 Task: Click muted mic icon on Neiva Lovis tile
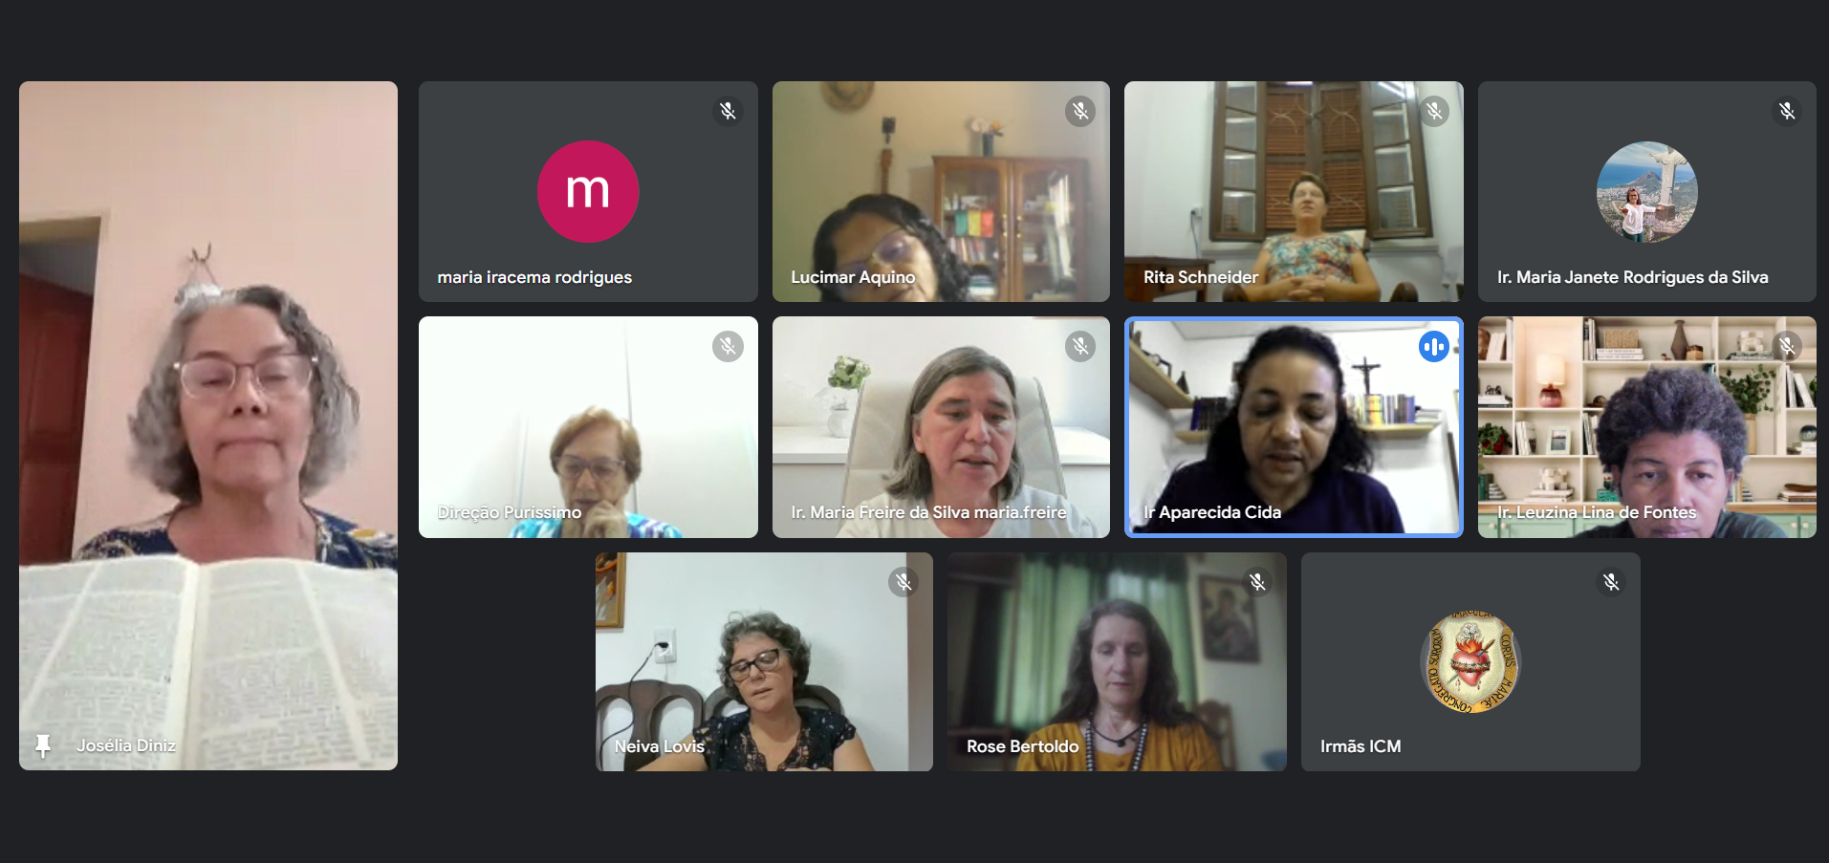click(x=904, y=581)
